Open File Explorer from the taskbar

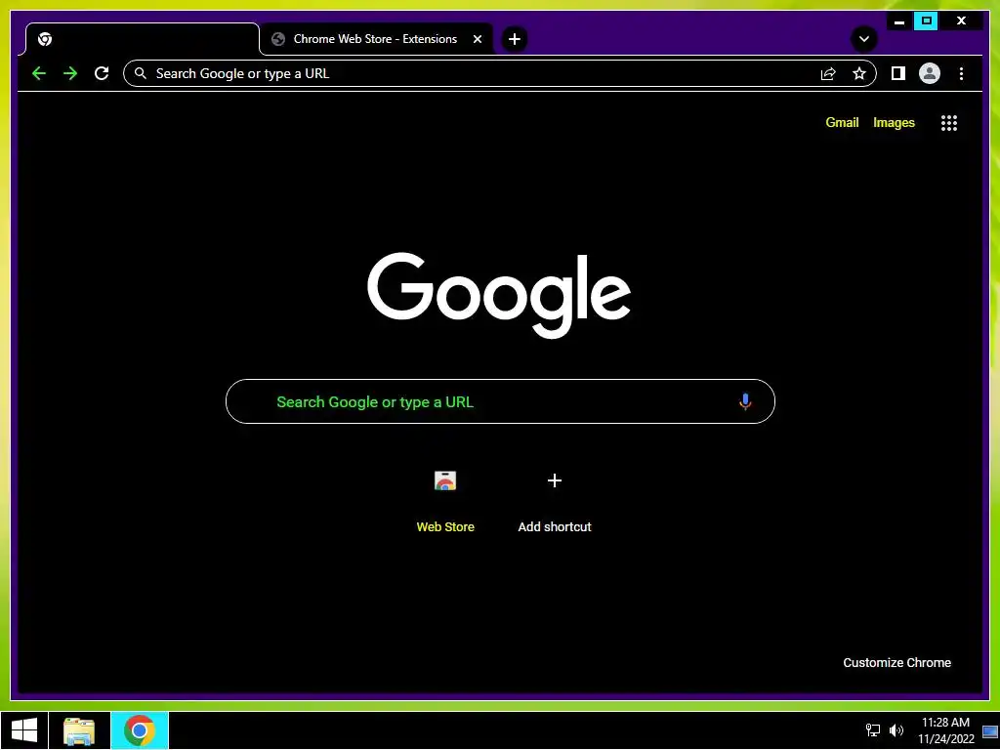click(79, 730)
